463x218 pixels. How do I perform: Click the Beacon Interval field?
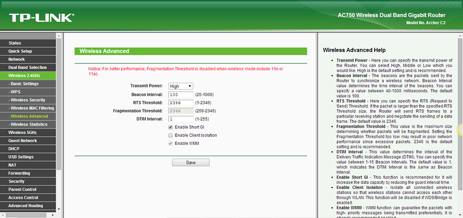pos(181,94)
